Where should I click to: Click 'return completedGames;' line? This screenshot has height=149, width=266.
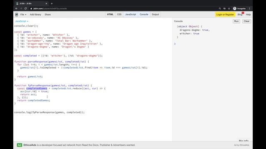34,100
